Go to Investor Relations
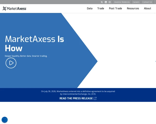 122,2
